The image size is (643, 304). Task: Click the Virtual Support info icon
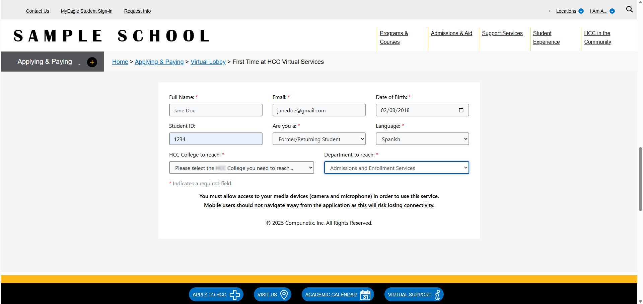tap(437, 295)
